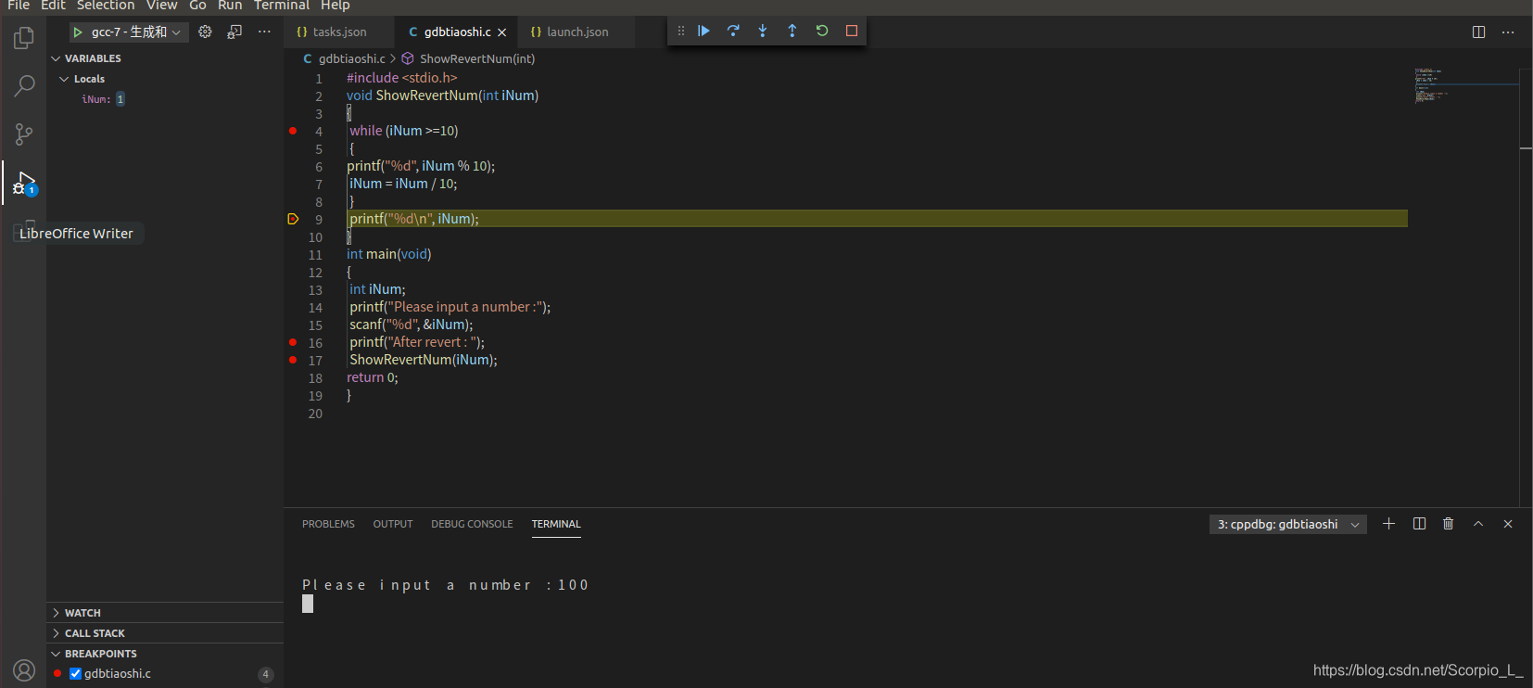1533x688 pixels.
Task: Stop the debug session
Action: tap(852, 31)
